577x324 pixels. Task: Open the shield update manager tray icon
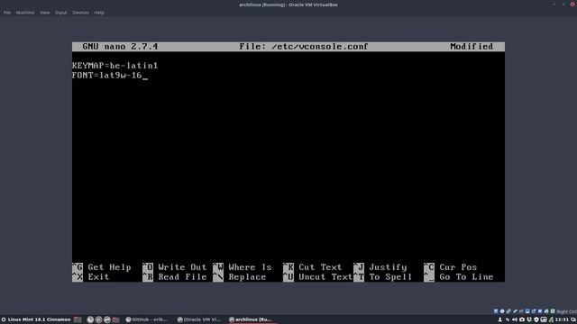click(x=536, y=319)
